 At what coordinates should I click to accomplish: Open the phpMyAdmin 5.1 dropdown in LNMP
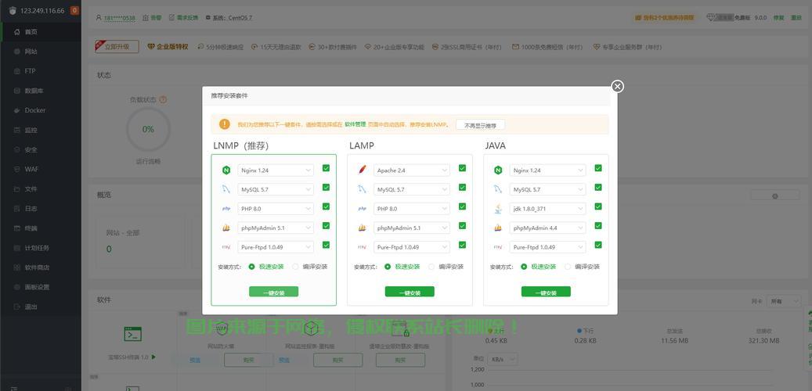pyautogui.click(x=276, y=228)
